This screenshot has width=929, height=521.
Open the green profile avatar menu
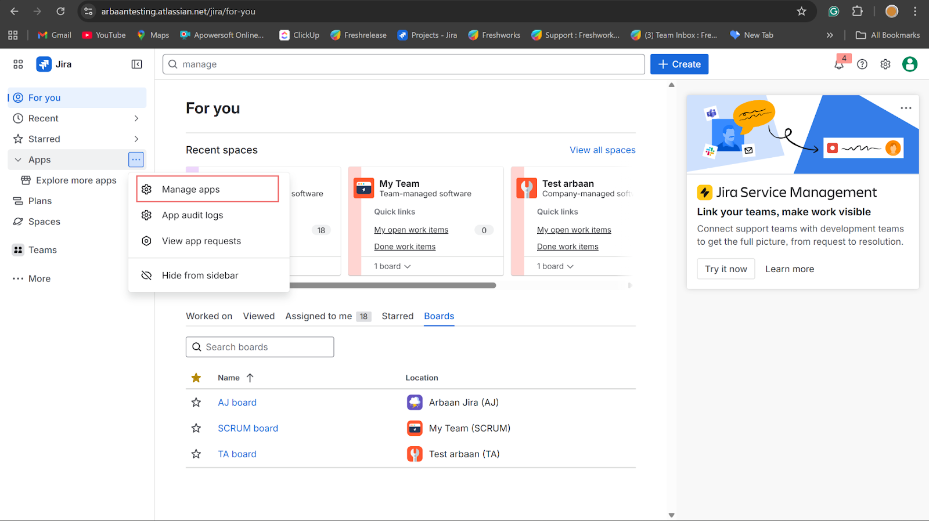(910, 64)
